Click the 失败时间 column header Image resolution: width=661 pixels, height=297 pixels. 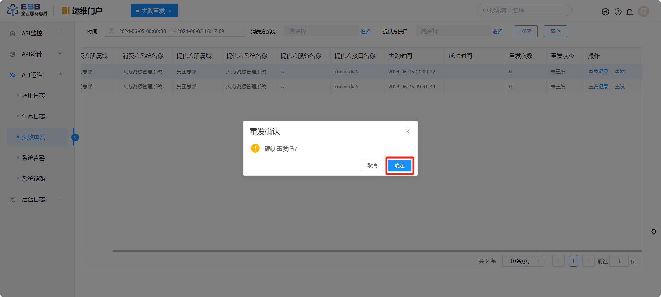click(400, 56)
